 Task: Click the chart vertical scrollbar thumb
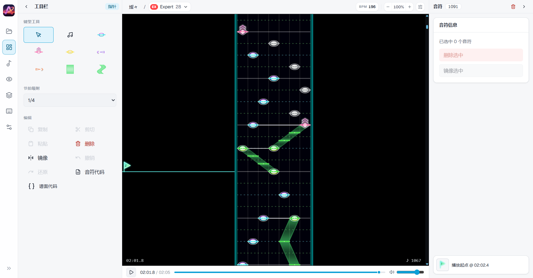427,27
